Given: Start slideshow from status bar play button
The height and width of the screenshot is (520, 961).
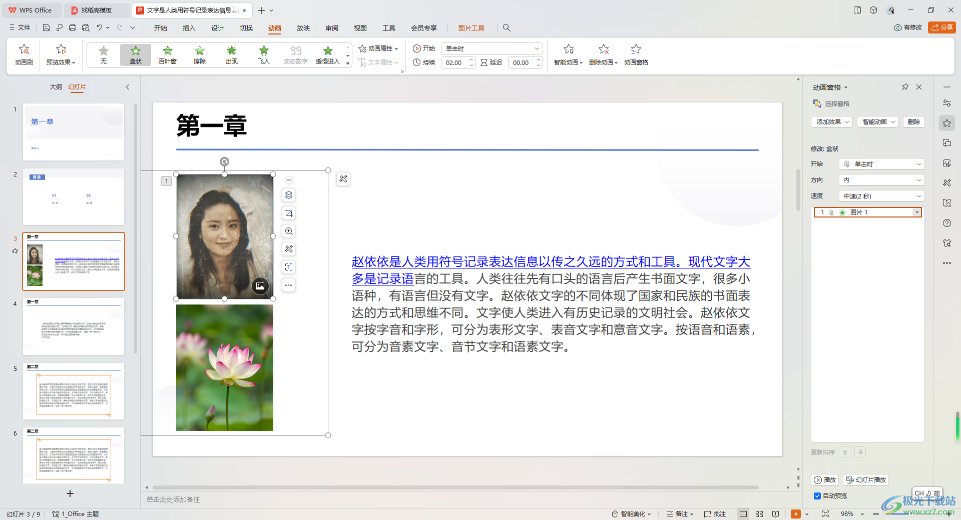Looking at the screenshot, I should click(795, 514).
